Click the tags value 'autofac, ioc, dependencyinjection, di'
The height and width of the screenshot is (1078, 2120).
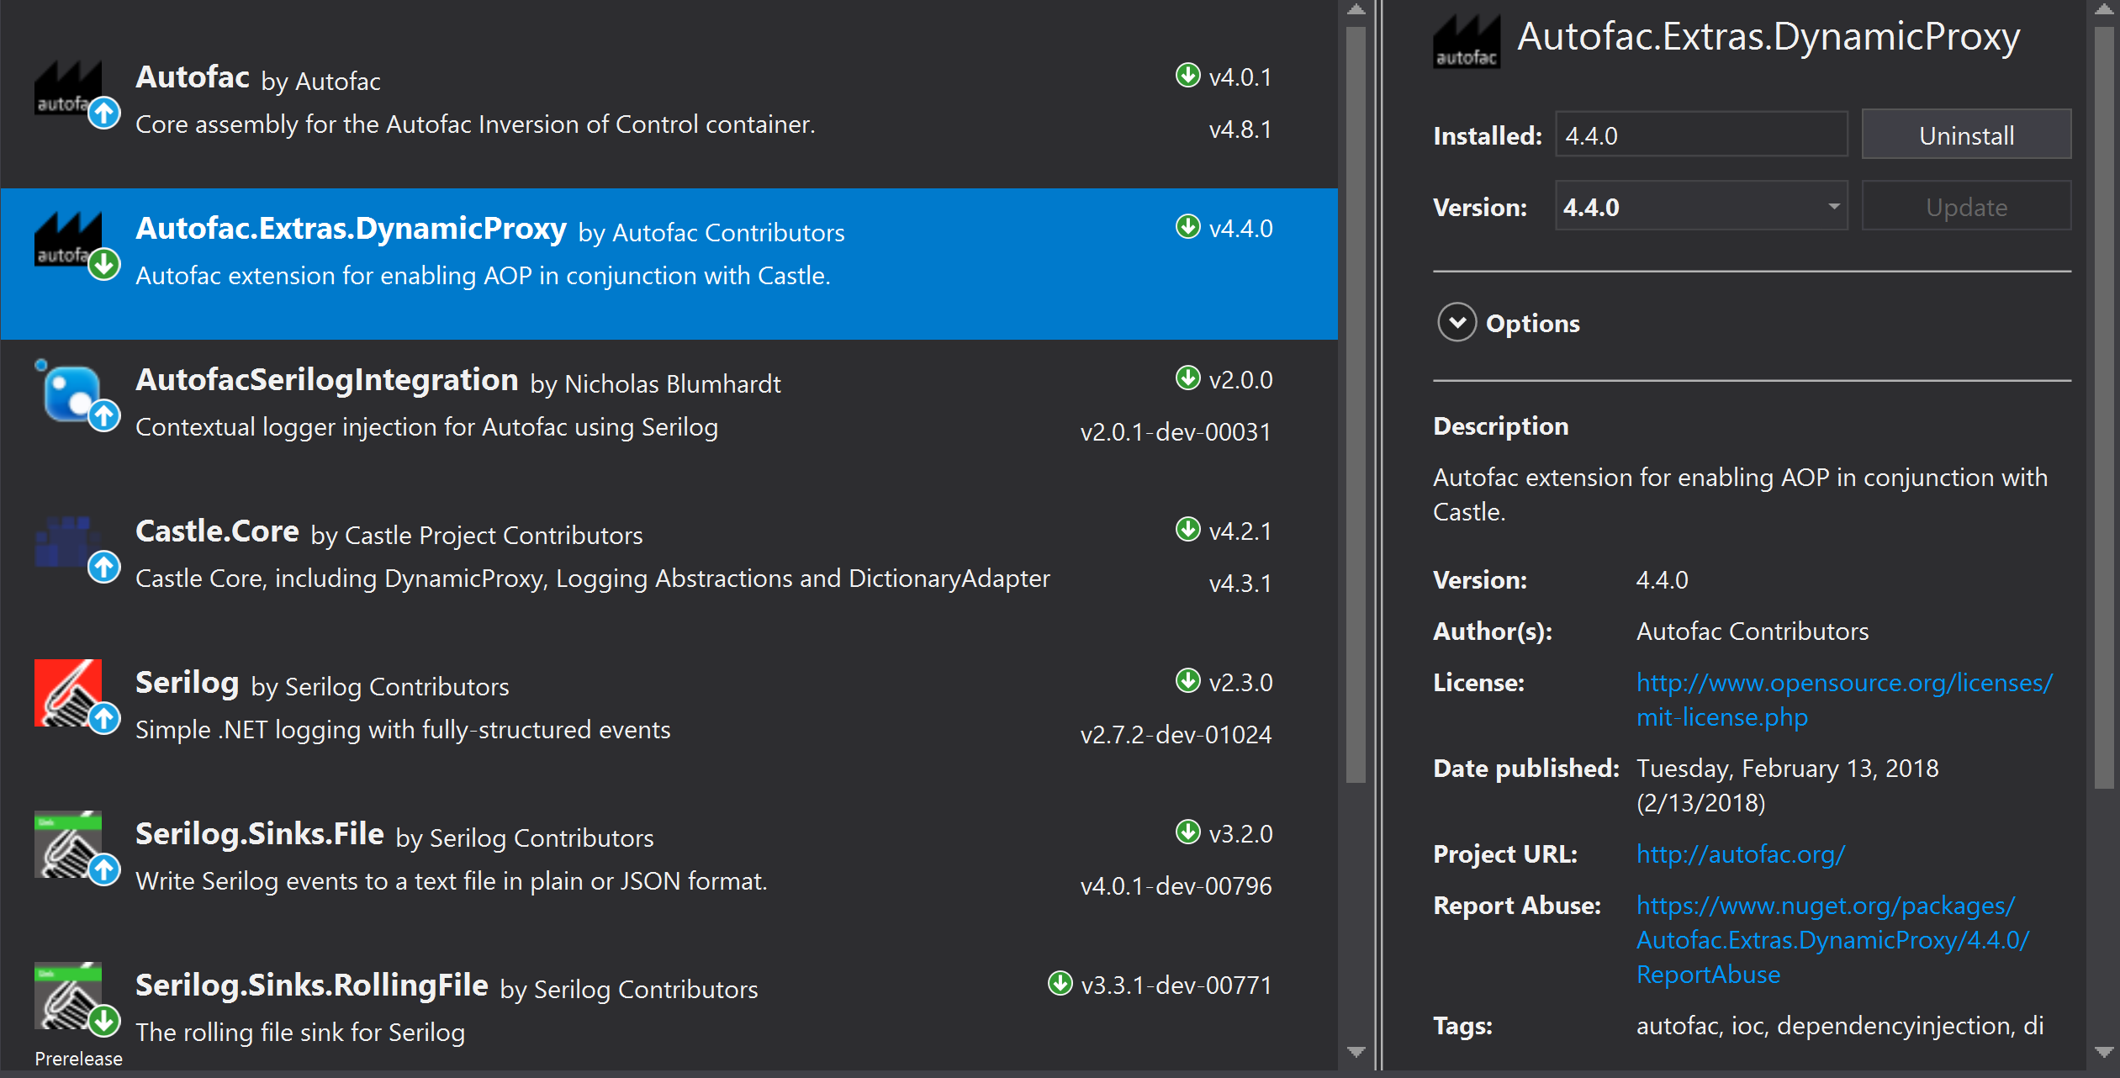tap(1839, 1026)
